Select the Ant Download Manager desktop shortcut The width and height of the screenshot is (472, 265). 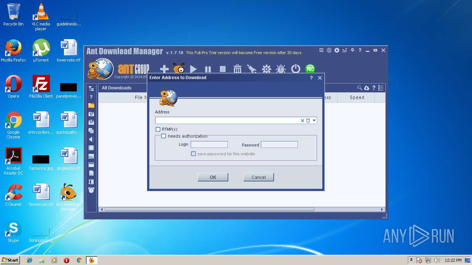pos(68,197)
